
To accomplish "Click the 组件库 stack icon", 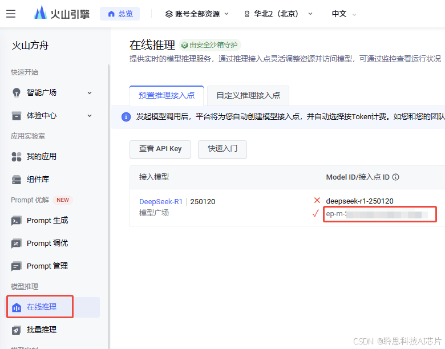I will click(17, 180).
